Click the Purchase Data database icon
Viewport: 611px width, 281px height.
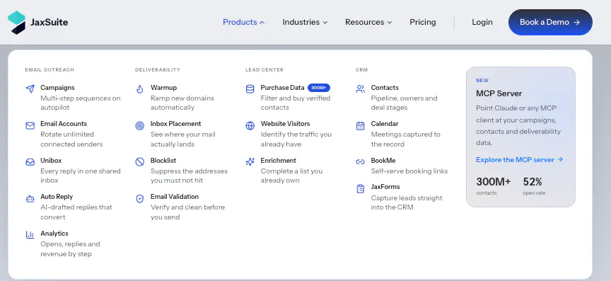point(250,88)
